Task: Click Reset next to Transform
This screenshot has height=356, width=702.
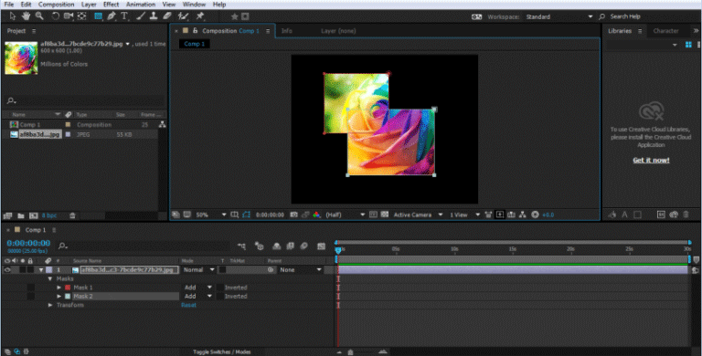Action: (188, 305)
